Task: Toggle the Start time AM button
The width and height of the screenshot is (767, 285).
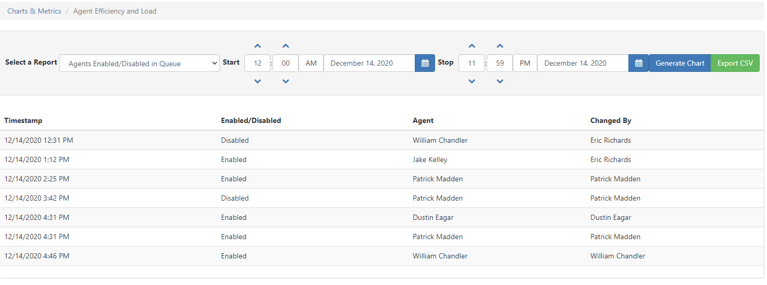Action: 311,63
